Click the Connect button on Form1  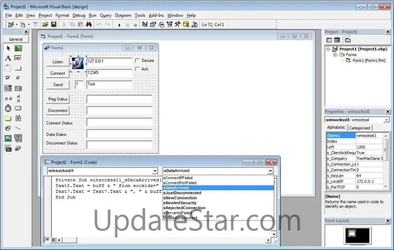[58, 73]
